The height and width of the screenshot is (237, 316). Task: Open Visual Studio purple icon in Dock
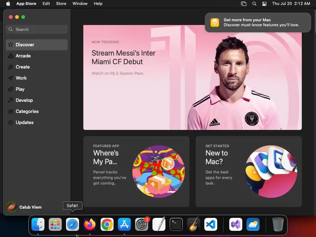tap(236, 224)
